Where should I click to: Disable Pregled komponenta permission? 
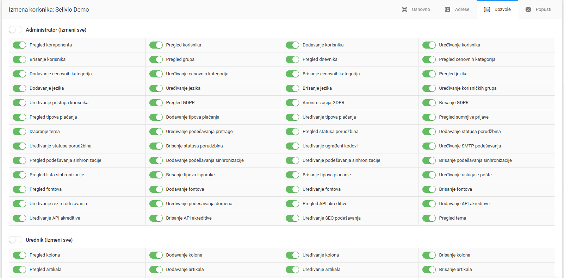point(19,45)
